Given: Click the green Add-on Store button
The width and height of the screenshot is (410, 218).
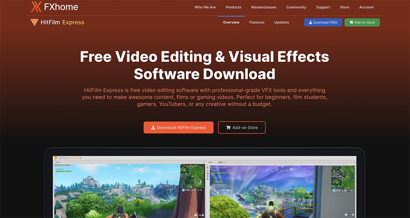Looking at the screenshot, I should 362,22.
